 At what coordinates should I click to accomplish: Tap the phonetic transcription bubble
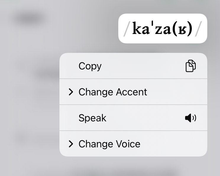pos(163,28)
